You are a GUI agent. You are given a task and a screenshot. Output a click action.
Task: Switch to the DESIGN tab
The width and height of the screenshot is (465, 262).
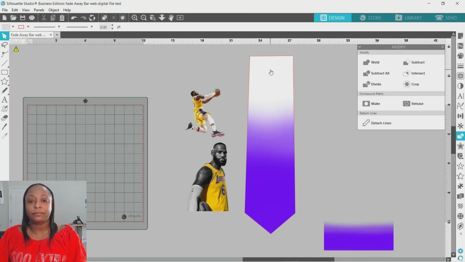[x=332, y=17]
